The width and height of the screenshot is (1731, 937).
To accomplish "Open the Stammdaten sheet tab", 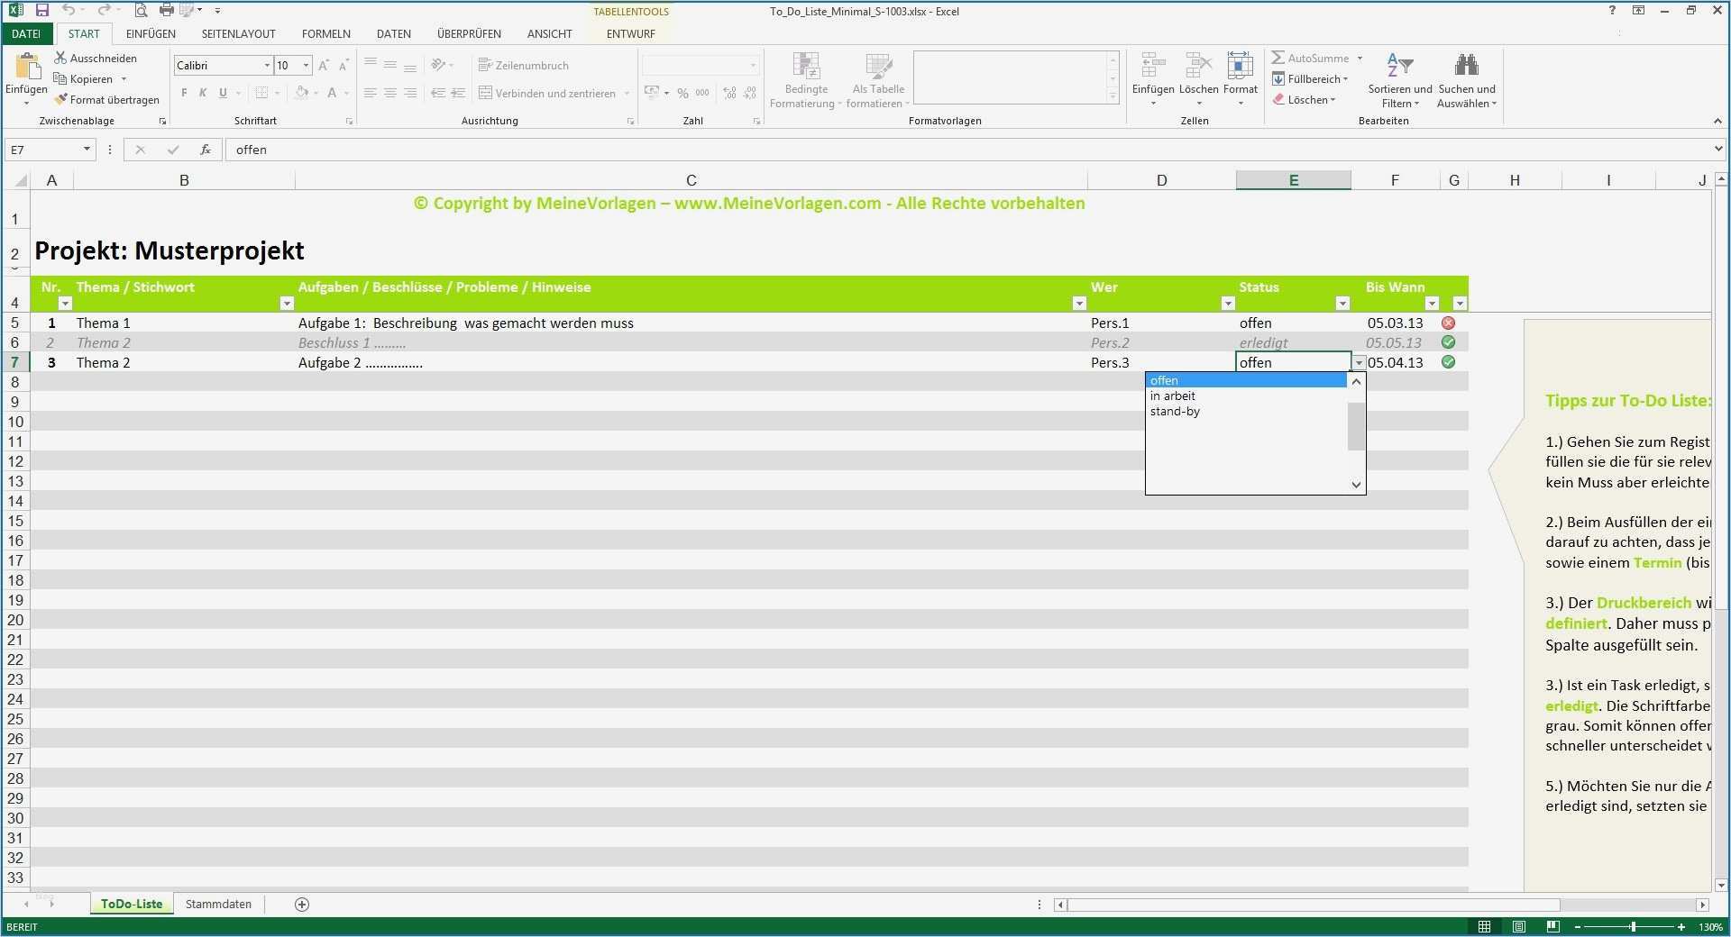I will click(x=217, y=904).
